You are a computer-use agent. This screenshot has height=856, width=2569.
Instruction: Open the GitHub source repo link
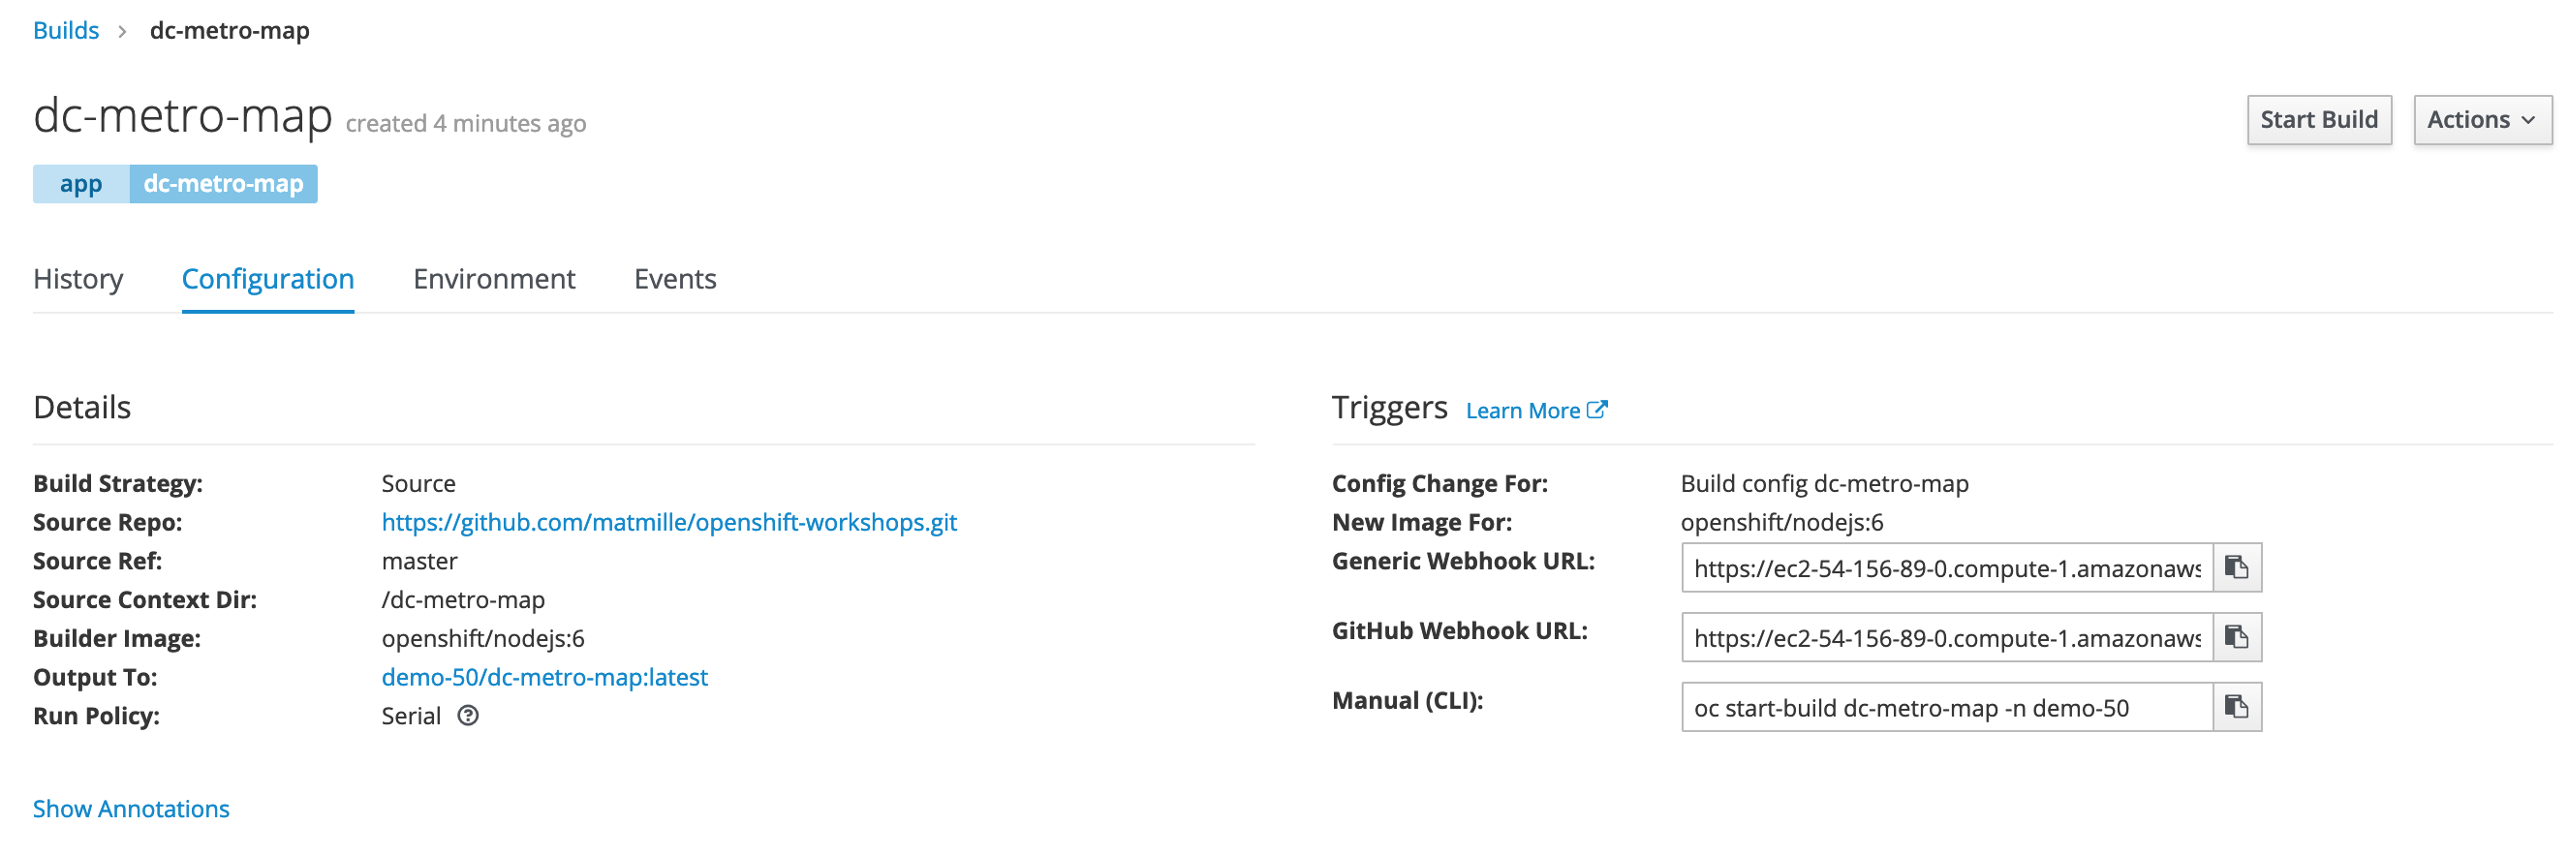tap(669, 522)
